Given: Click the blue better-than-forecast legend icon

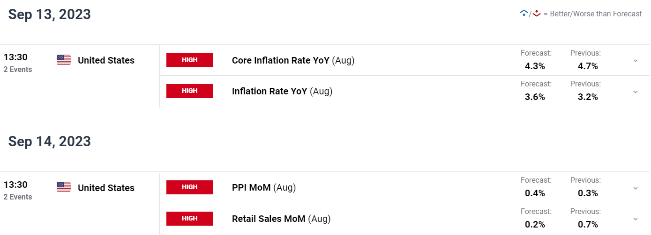Looking at the screenshot, I should pos(524,14).
